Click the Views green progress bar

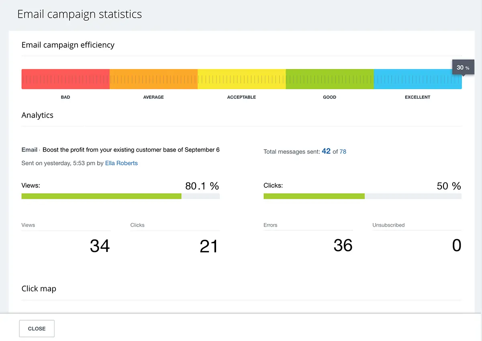101,196
